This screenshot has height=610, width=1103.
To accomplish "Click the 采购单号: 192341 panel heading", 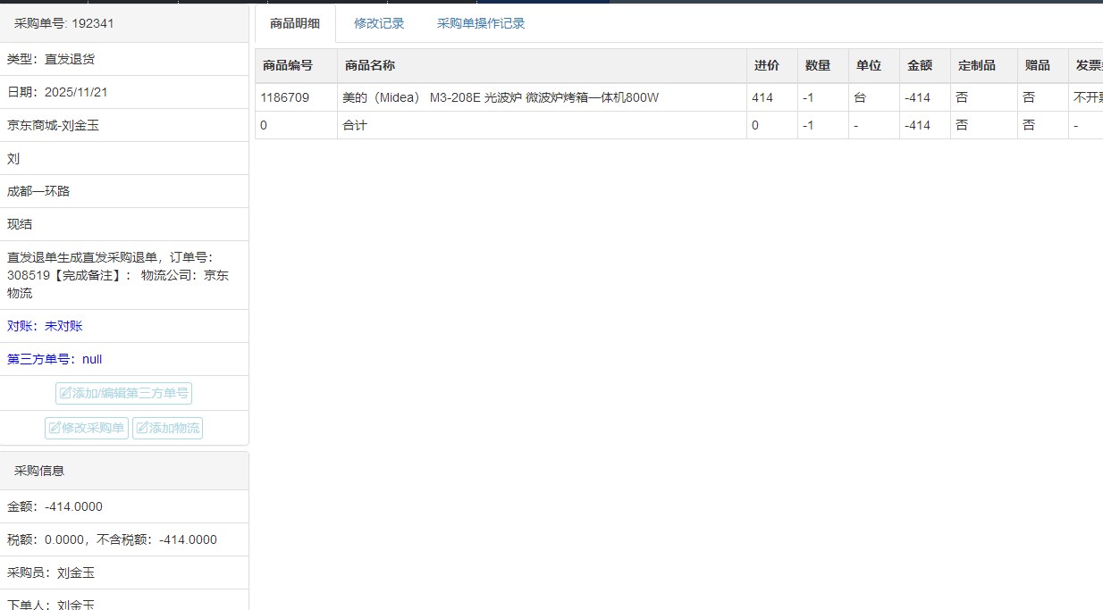I will click(x=64, y=24).
